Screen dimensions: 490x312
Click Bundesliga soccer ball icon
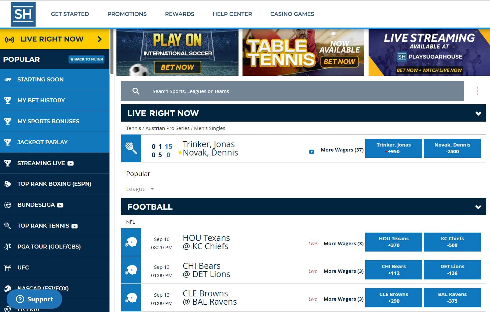pyautogui.click(x=8, y=205)
